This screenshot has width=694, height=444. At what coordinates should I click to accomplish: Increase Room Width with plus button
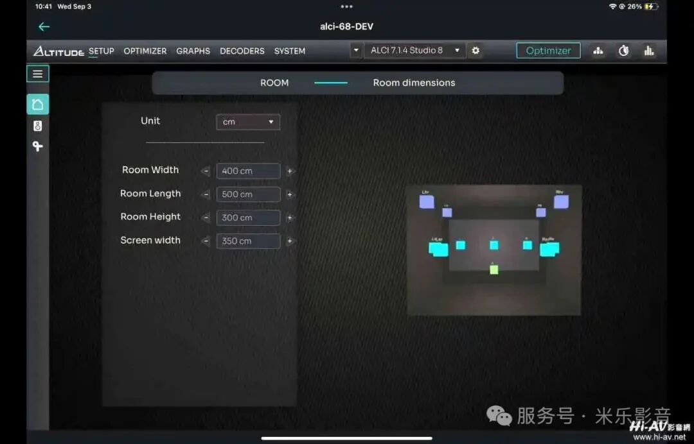pyautogui.click(x=290, y=171)
